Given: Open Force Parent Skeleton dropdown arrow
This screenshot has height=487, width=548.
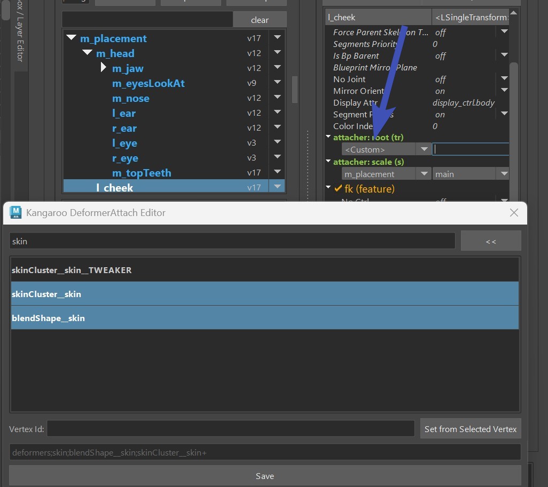Looking at the screenshot, I should pos(504,31).
